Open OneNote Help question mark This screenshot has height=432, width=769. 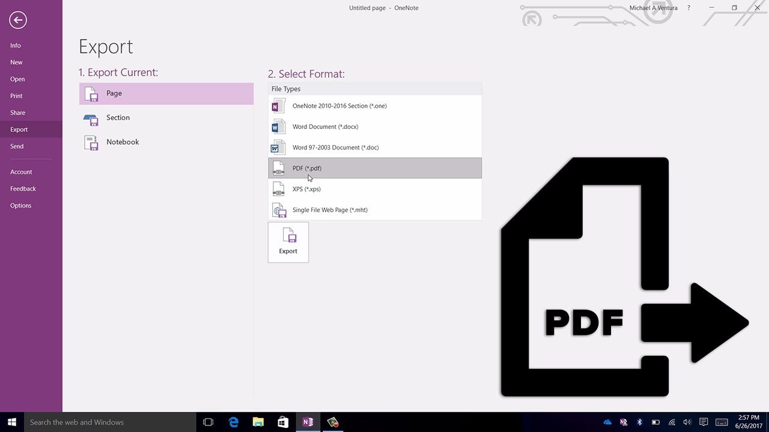click(x=688, y=8)
